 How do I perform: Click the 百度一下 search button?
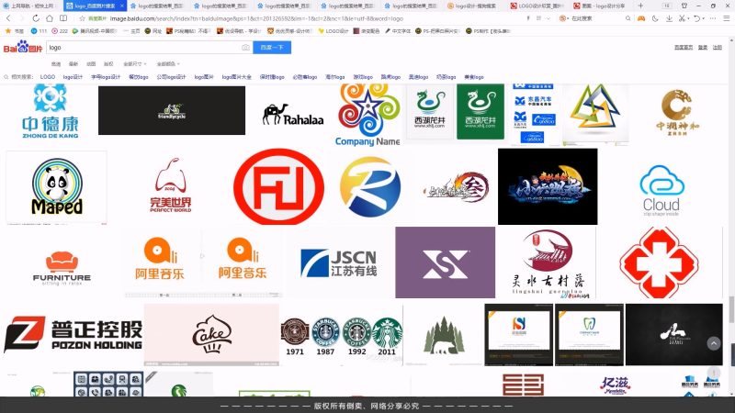pyautogui.click(x=272, y=48)
